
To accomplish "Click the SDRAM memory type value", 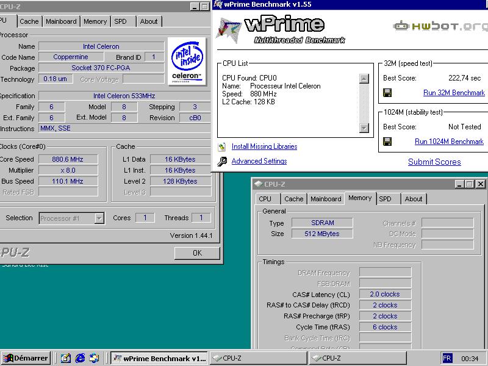I will pos(323,223).
